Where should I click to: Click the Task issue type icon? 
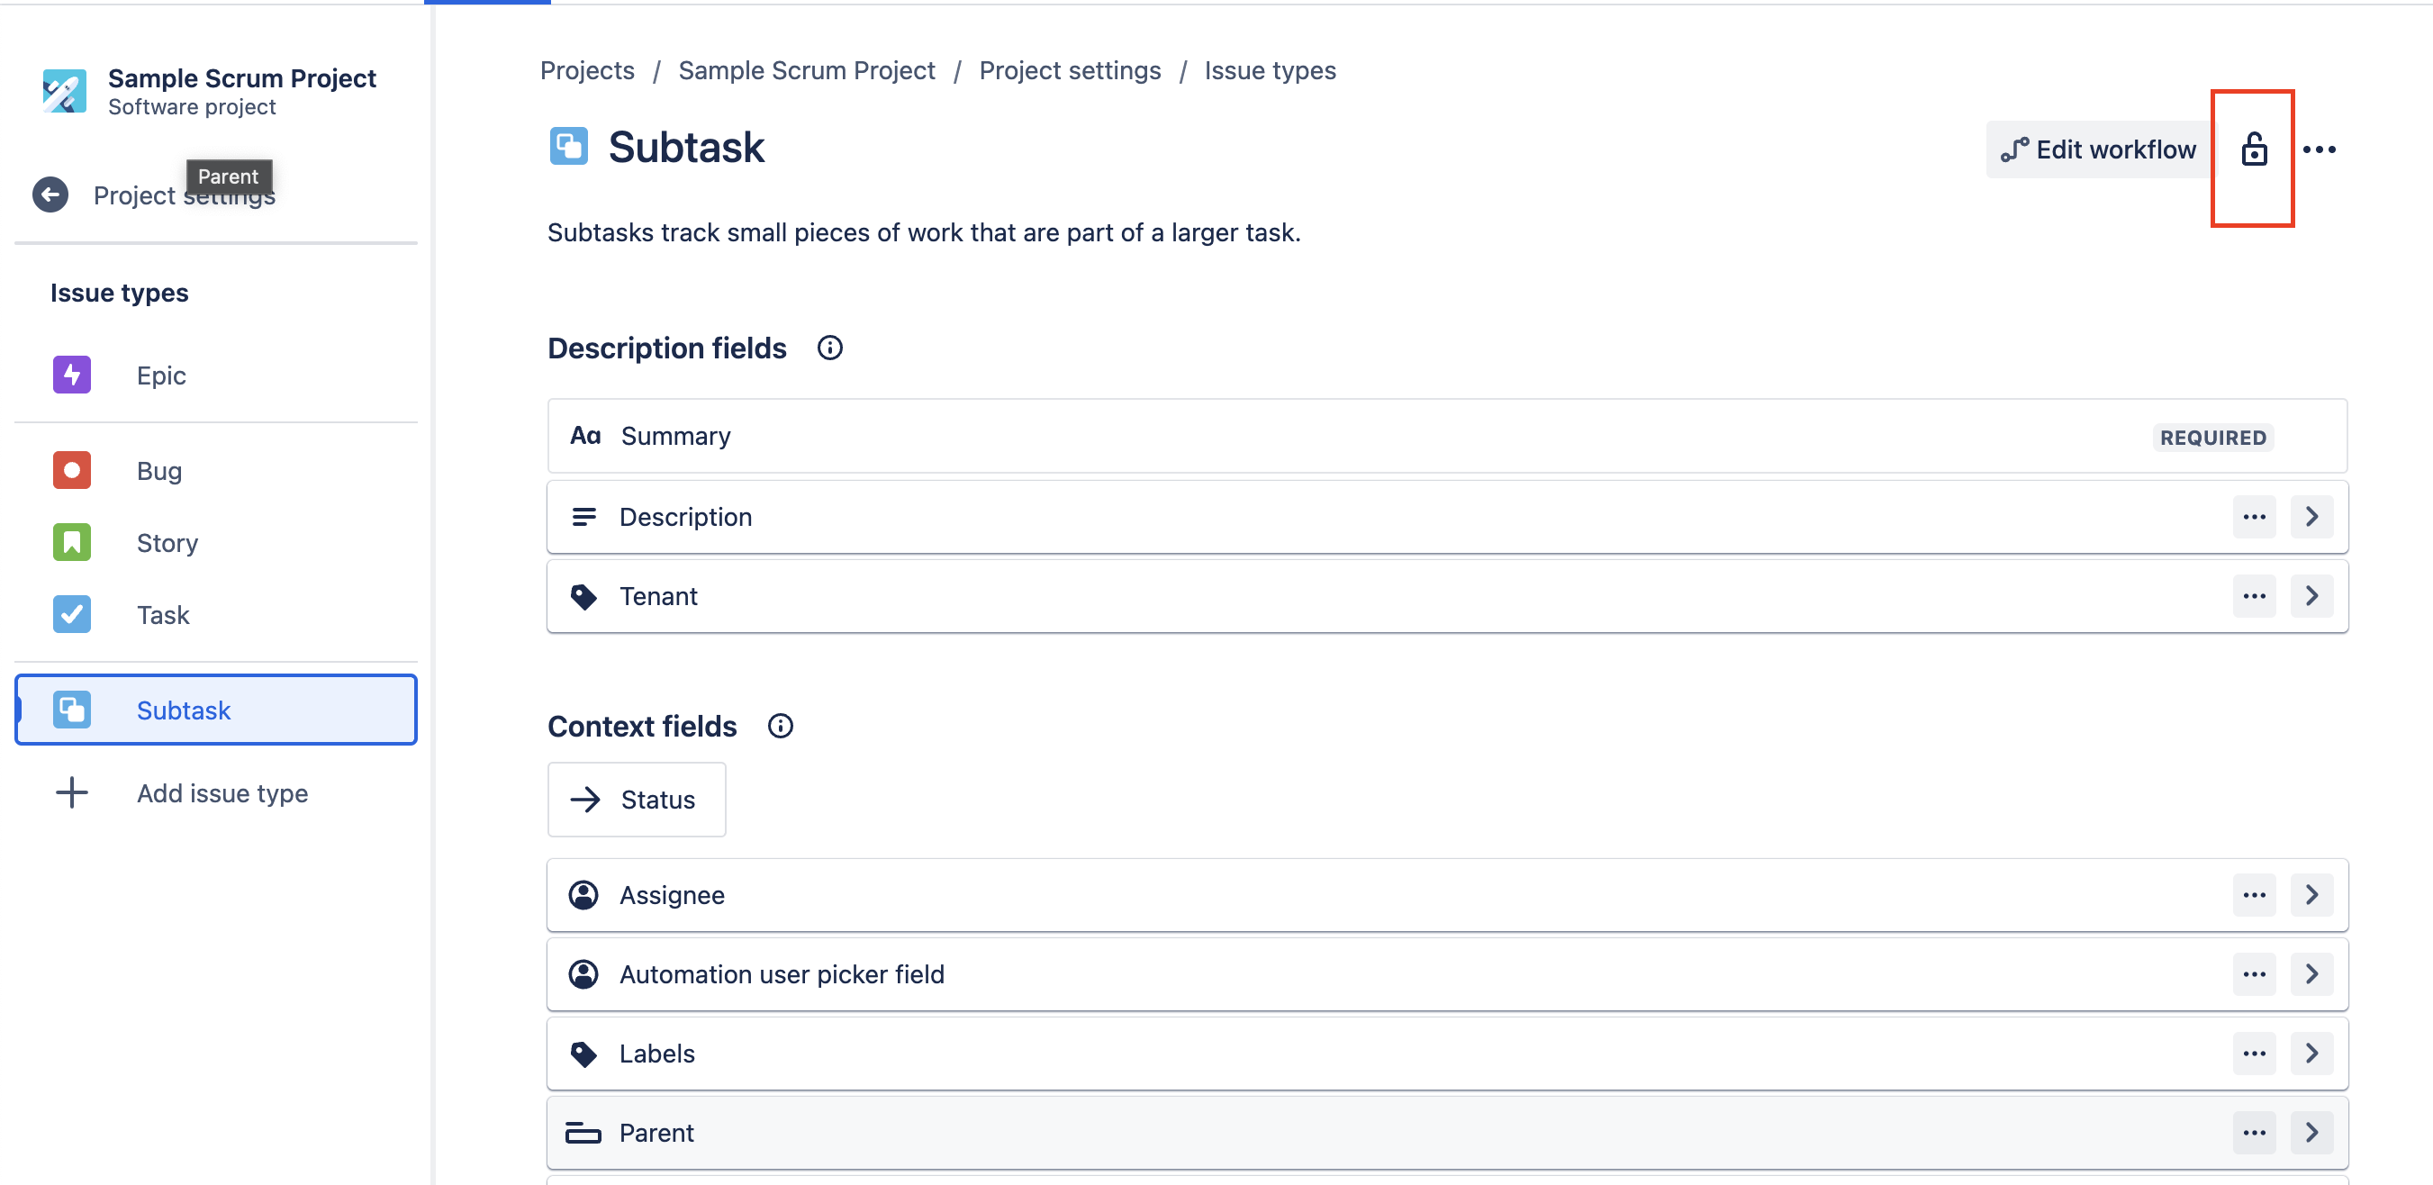71,614
